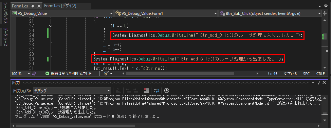Viewport: 331px width, 128px height.
Task: Open editor settings gear icon at top right
Action: (326, 6)
